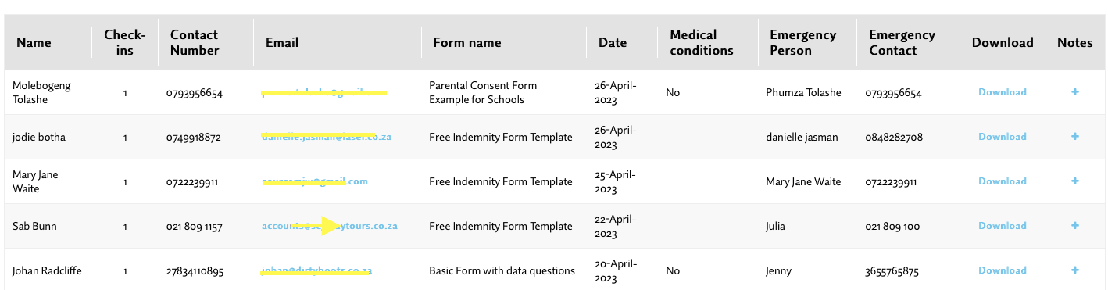Open Sab Bunn's email address link
The height and width of the screenshot is (290, 1108).
[x=330, y=227]
